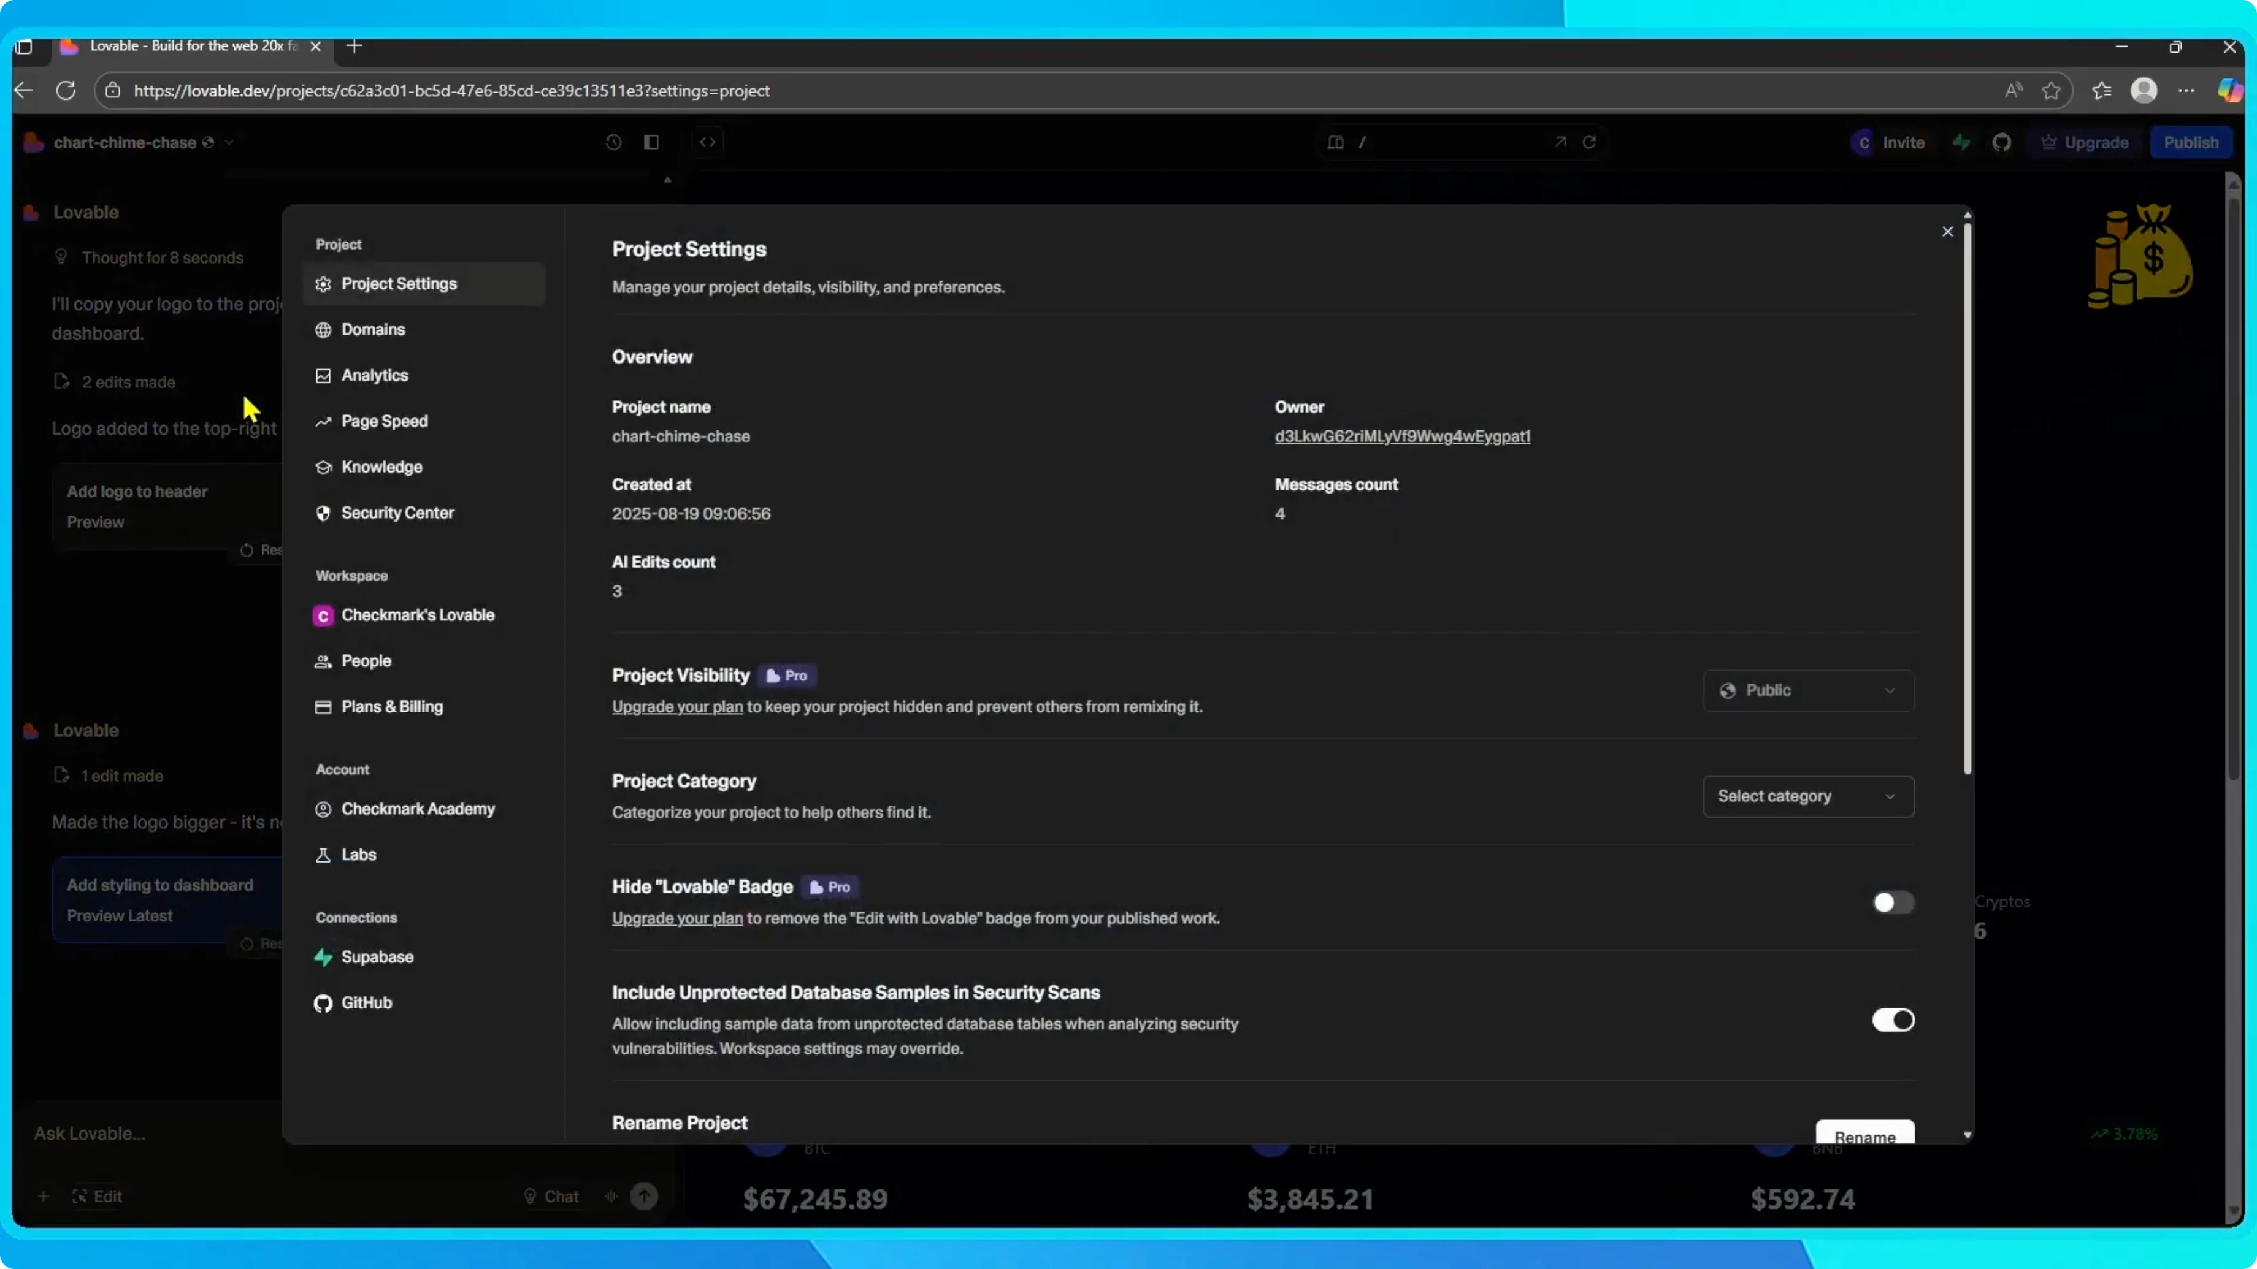Screen dimensions: 2257x1269
Task: View site information lock icon
Action: coord(113,90)
